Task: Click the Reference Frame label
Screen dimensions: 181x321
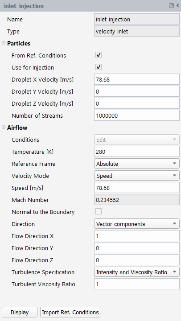Action: pos(33,164)
